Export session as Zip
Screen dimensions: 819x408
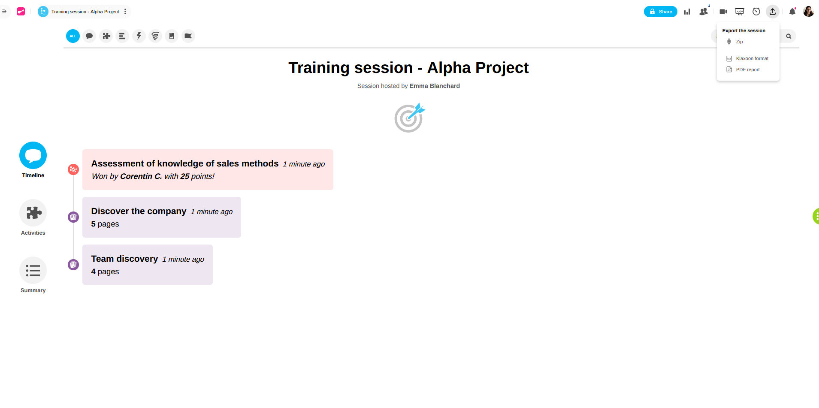[739, 42]
